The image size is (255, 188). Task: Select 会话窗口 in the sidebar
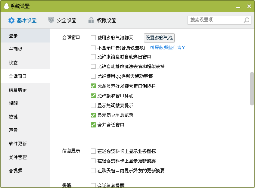(x=25, y=76)
